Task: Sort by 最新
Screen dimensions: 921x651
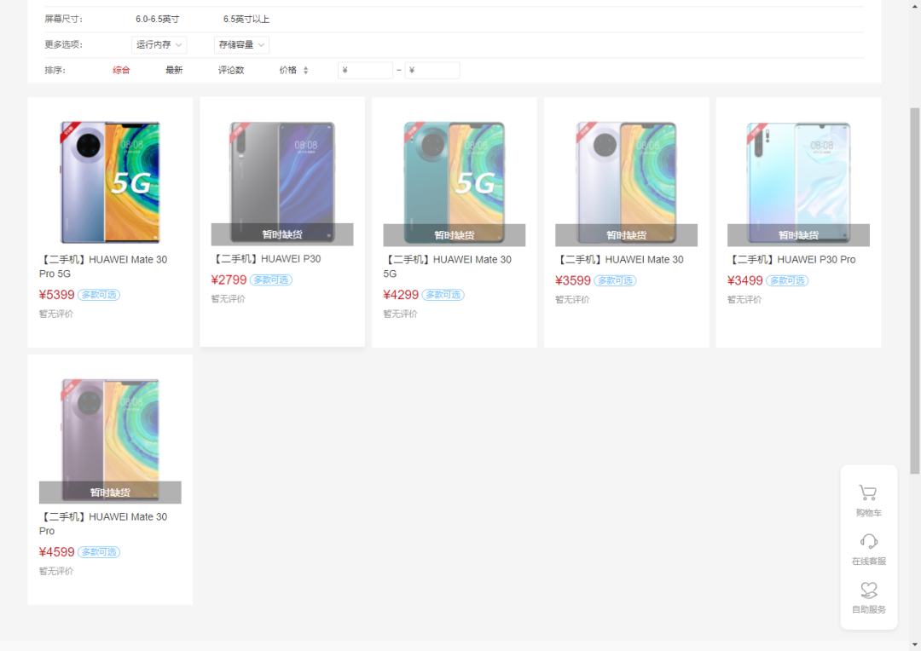Action: click(x=174, y=71)
